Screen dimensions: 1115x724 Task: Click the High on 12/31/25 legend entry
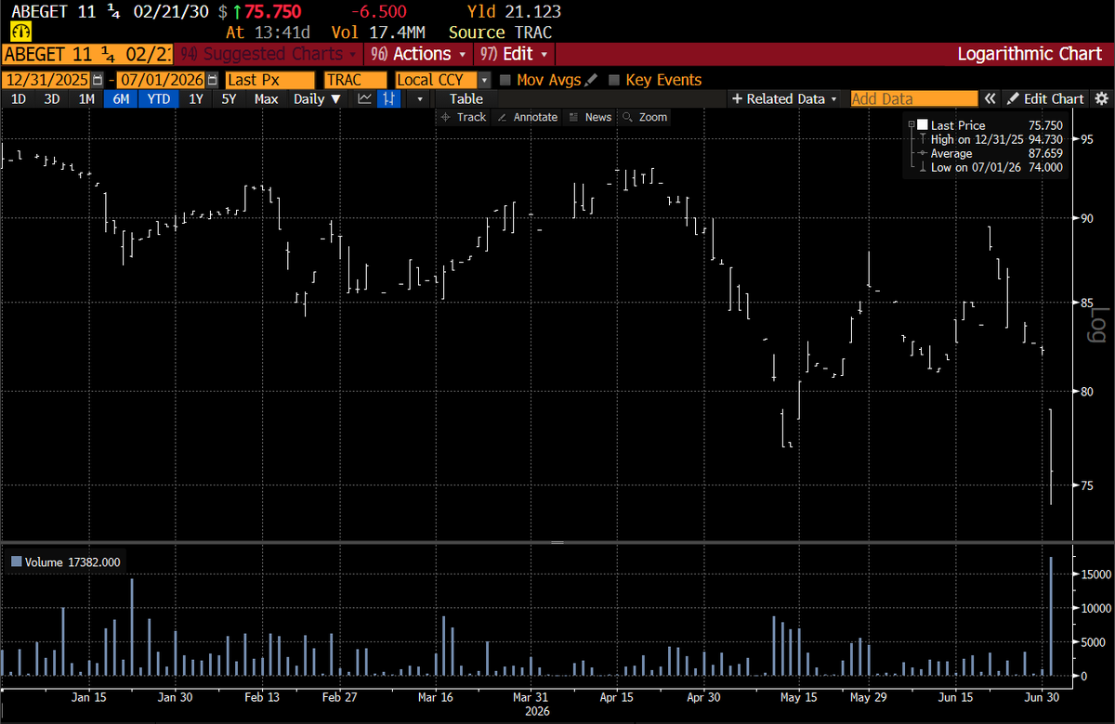pyautogui.click(x=996, y=139)
